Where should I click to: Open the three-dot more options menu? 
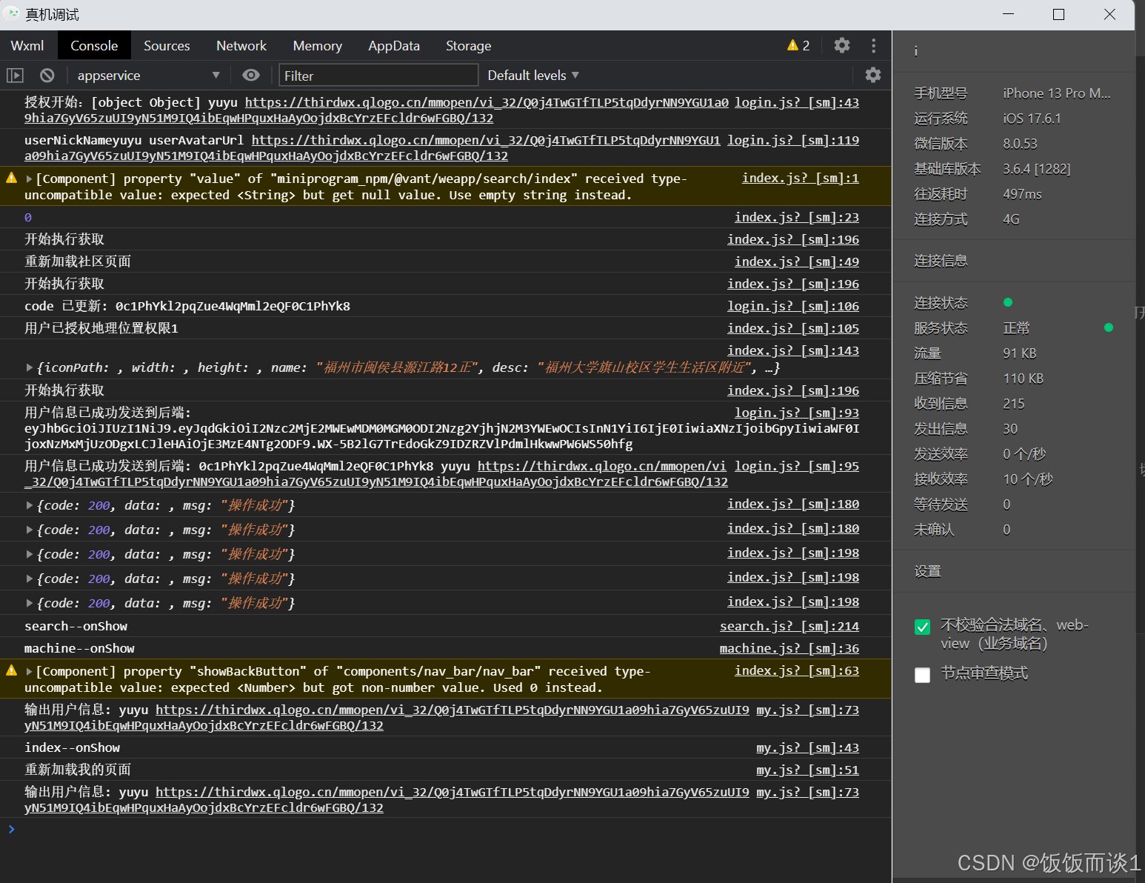coord(874,45)
